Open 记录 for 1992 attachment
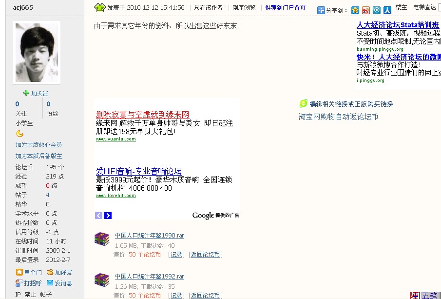This screenshot has width=441, height=299. 176,295
